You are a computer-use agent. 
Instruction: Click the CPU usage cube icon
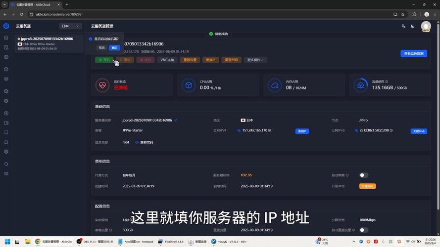[x=188, y=85]
